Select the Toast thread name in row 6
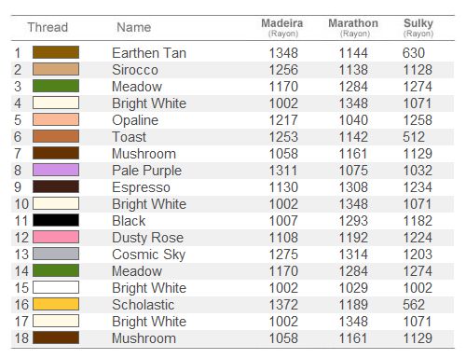Image resolution: width=466 pixels, height=358 pixels. (x=130, y=137)
